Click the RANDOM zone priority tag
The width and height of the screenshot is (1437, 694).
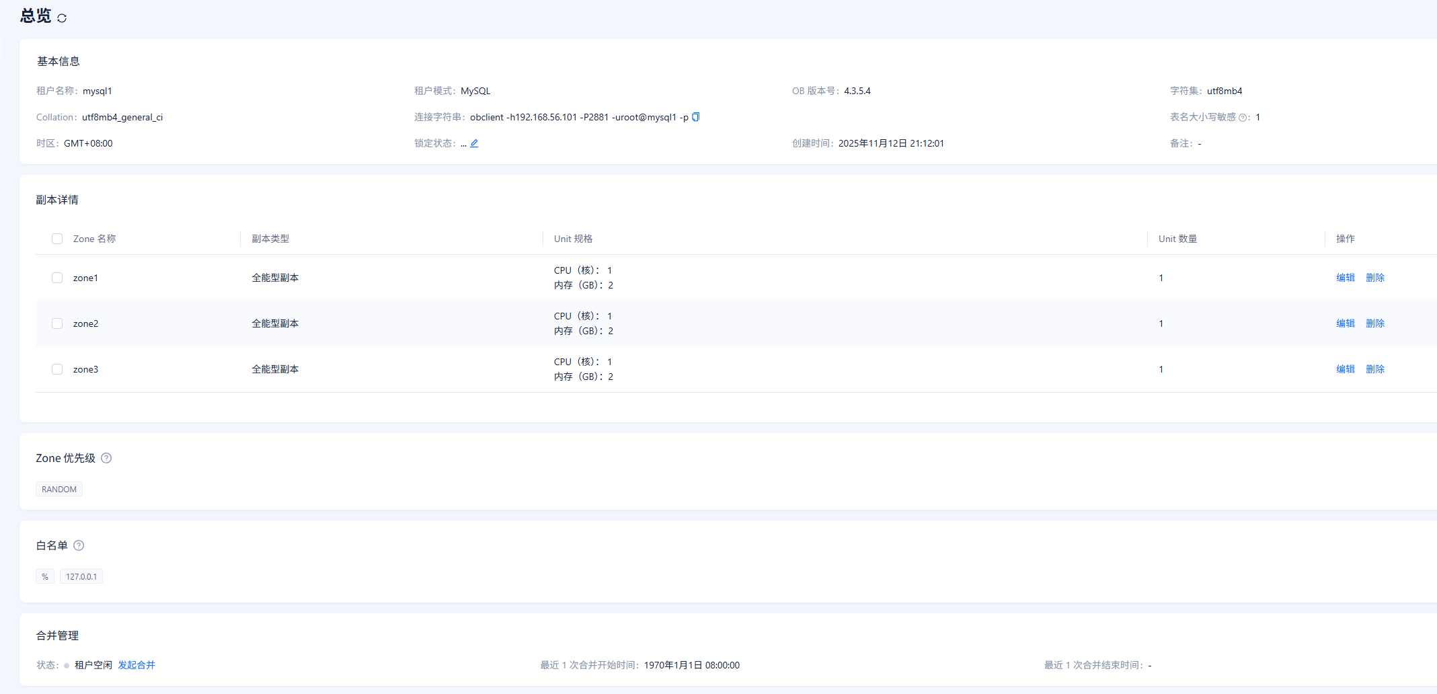(x=59, y=489)
